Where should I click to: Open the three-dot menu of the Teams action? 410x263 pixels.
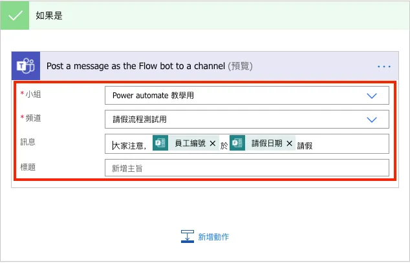point(384,67)
